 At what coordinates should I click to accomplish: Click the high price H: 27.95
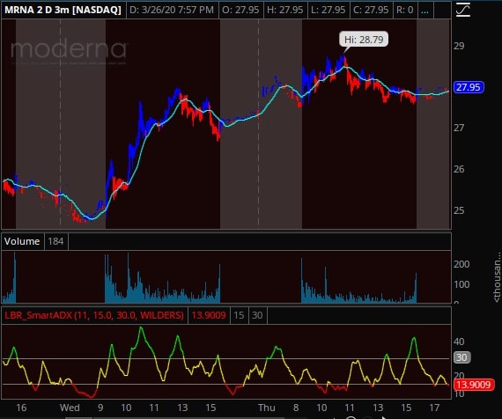pos(285,10)
